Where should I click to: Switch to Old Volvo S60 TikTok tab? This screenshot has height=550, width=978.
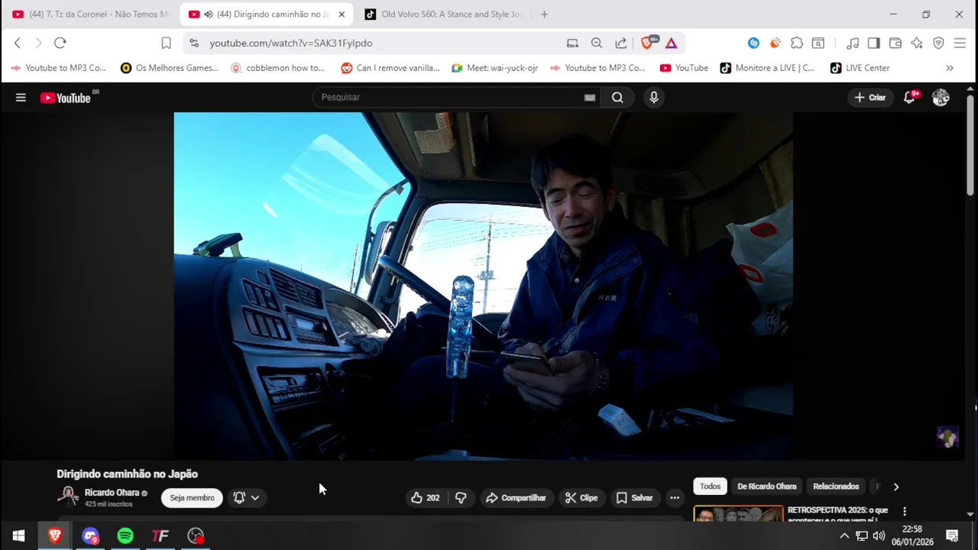(443, 14)
